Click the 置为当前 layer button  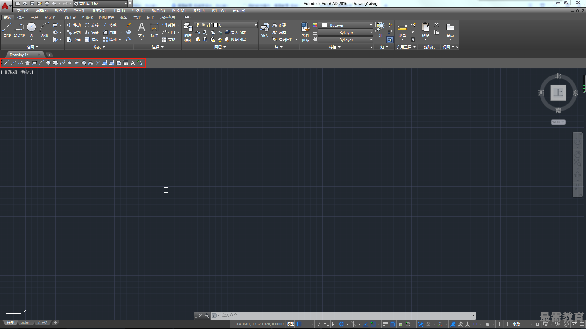(235, 32)
